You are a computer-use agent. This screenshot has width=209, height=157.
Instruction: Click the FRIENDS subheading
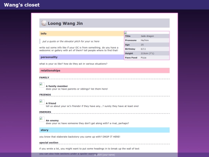tap(45, 95)
